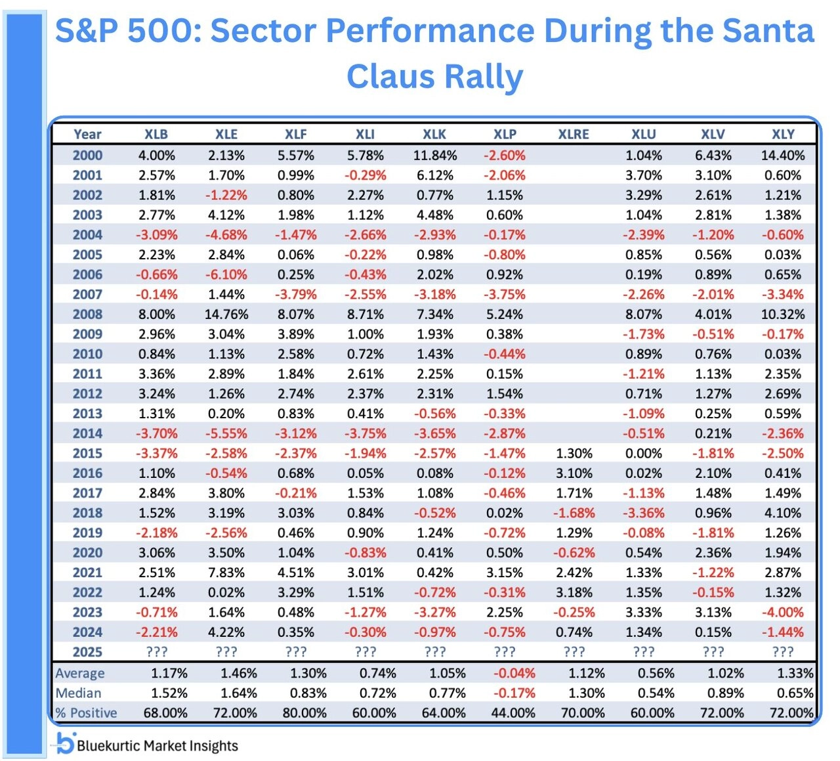Click the Year column header
This screenshot has width=840, height=761.
[87, 134]
